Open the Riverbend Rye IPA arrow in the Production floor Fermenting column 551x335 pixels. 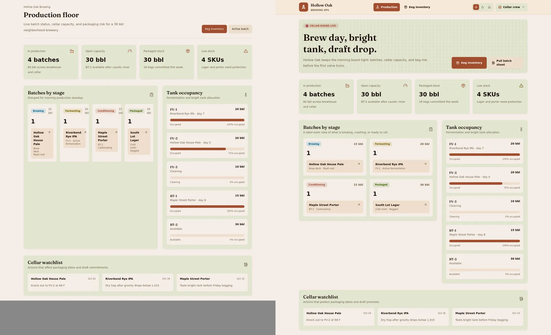coord(85,132)
